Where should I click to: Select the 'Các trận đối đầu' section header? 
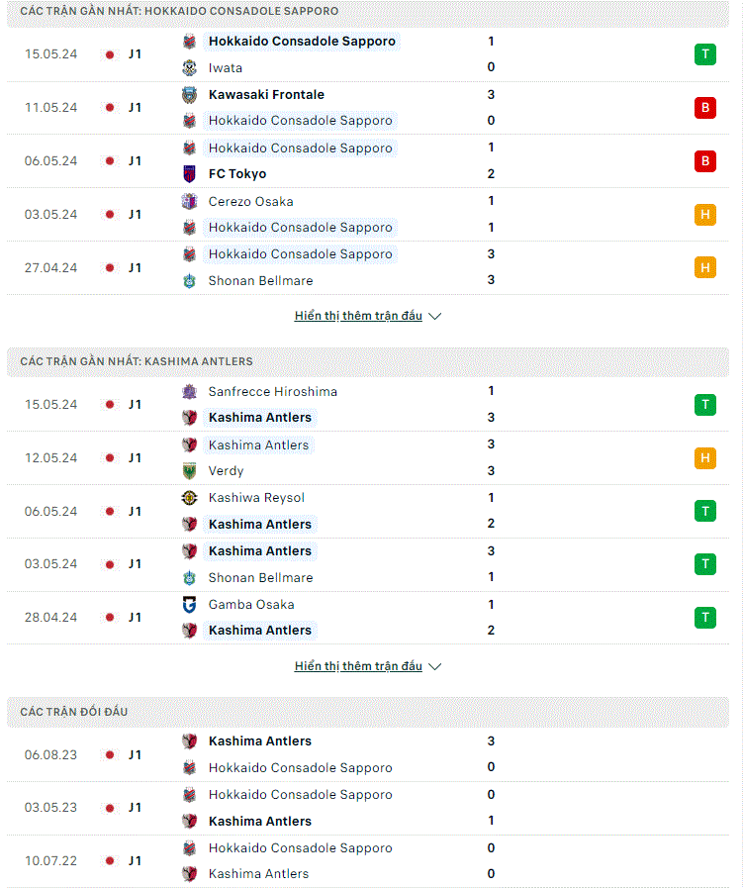pyautogui.click(x=368, y=712)
